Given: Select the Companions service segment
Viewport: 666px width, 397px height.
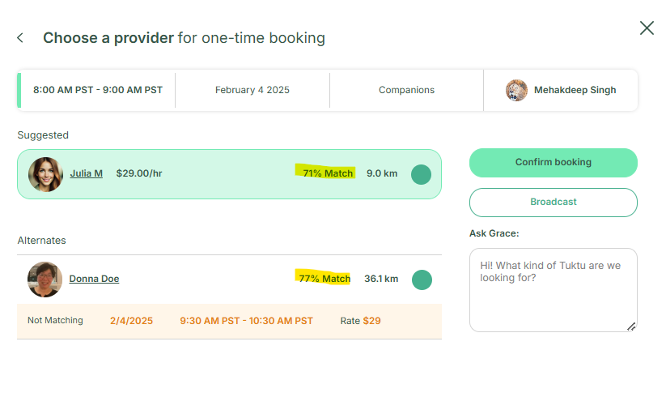Looking at the screenshot, I should (406, 90).
